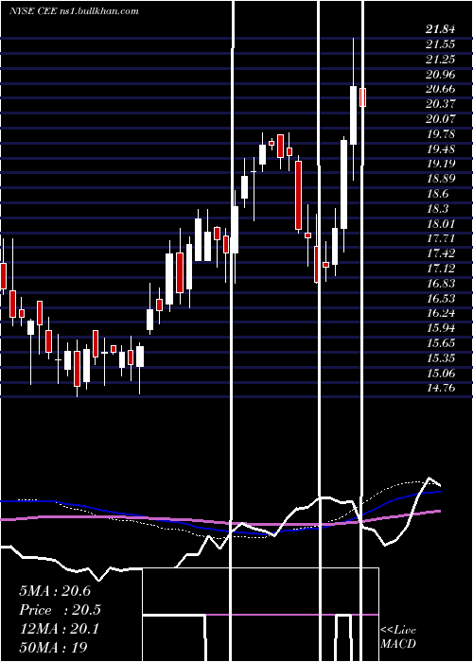473x662 pixels.
Task: Select the 15.94 price axis label
Action: tap(440, 328)
